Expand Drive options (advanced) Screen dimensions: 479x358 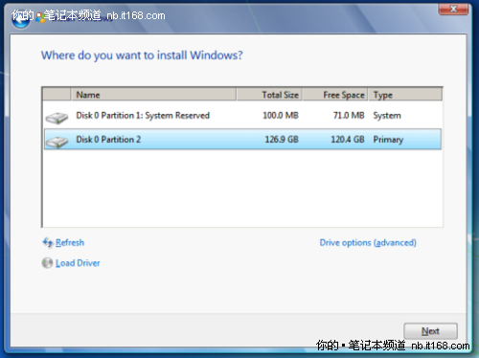(368, 243)
